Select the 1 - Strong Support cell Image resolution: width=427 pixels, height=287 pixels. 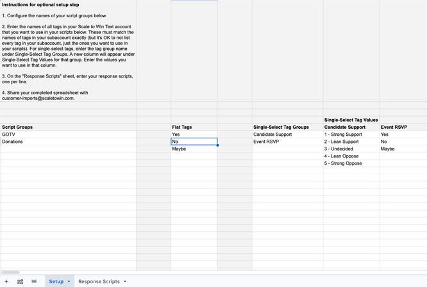click(x=351, y=135)
